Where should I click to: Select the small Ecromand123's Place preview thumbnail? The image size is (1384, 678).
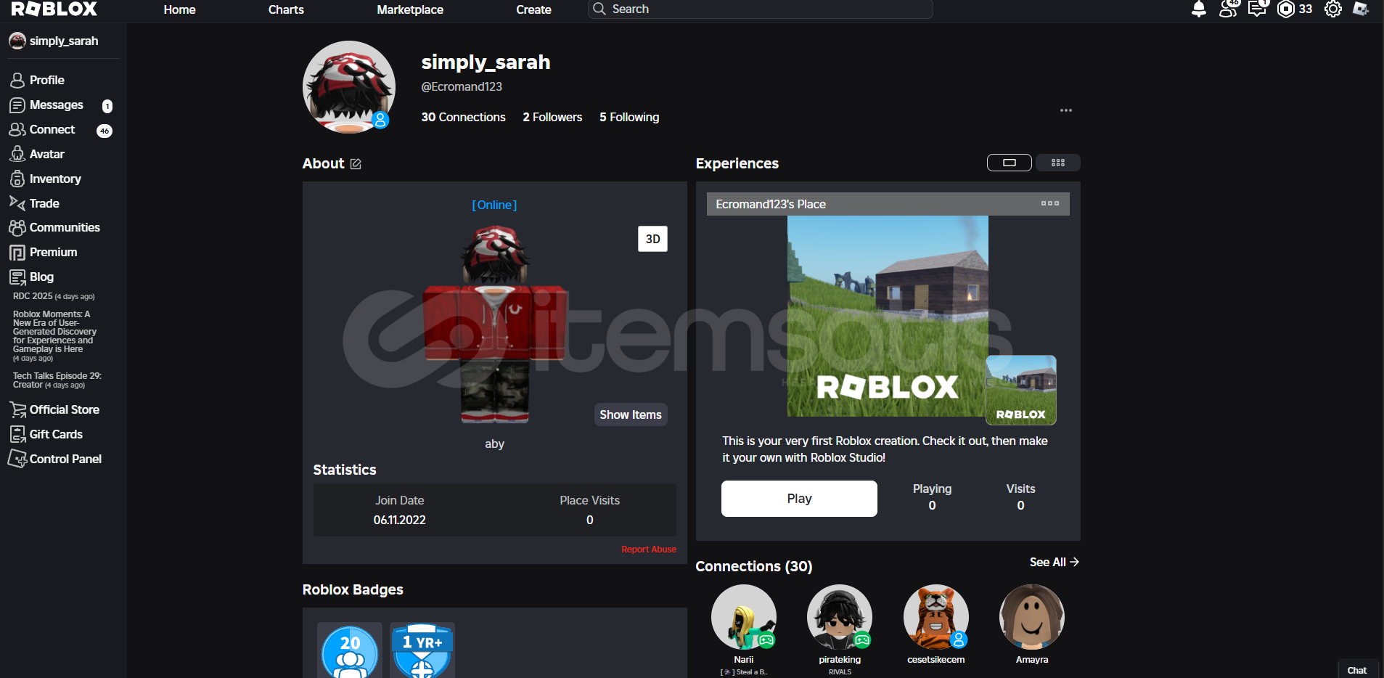pyautogui.click(x=1021, y=390)
